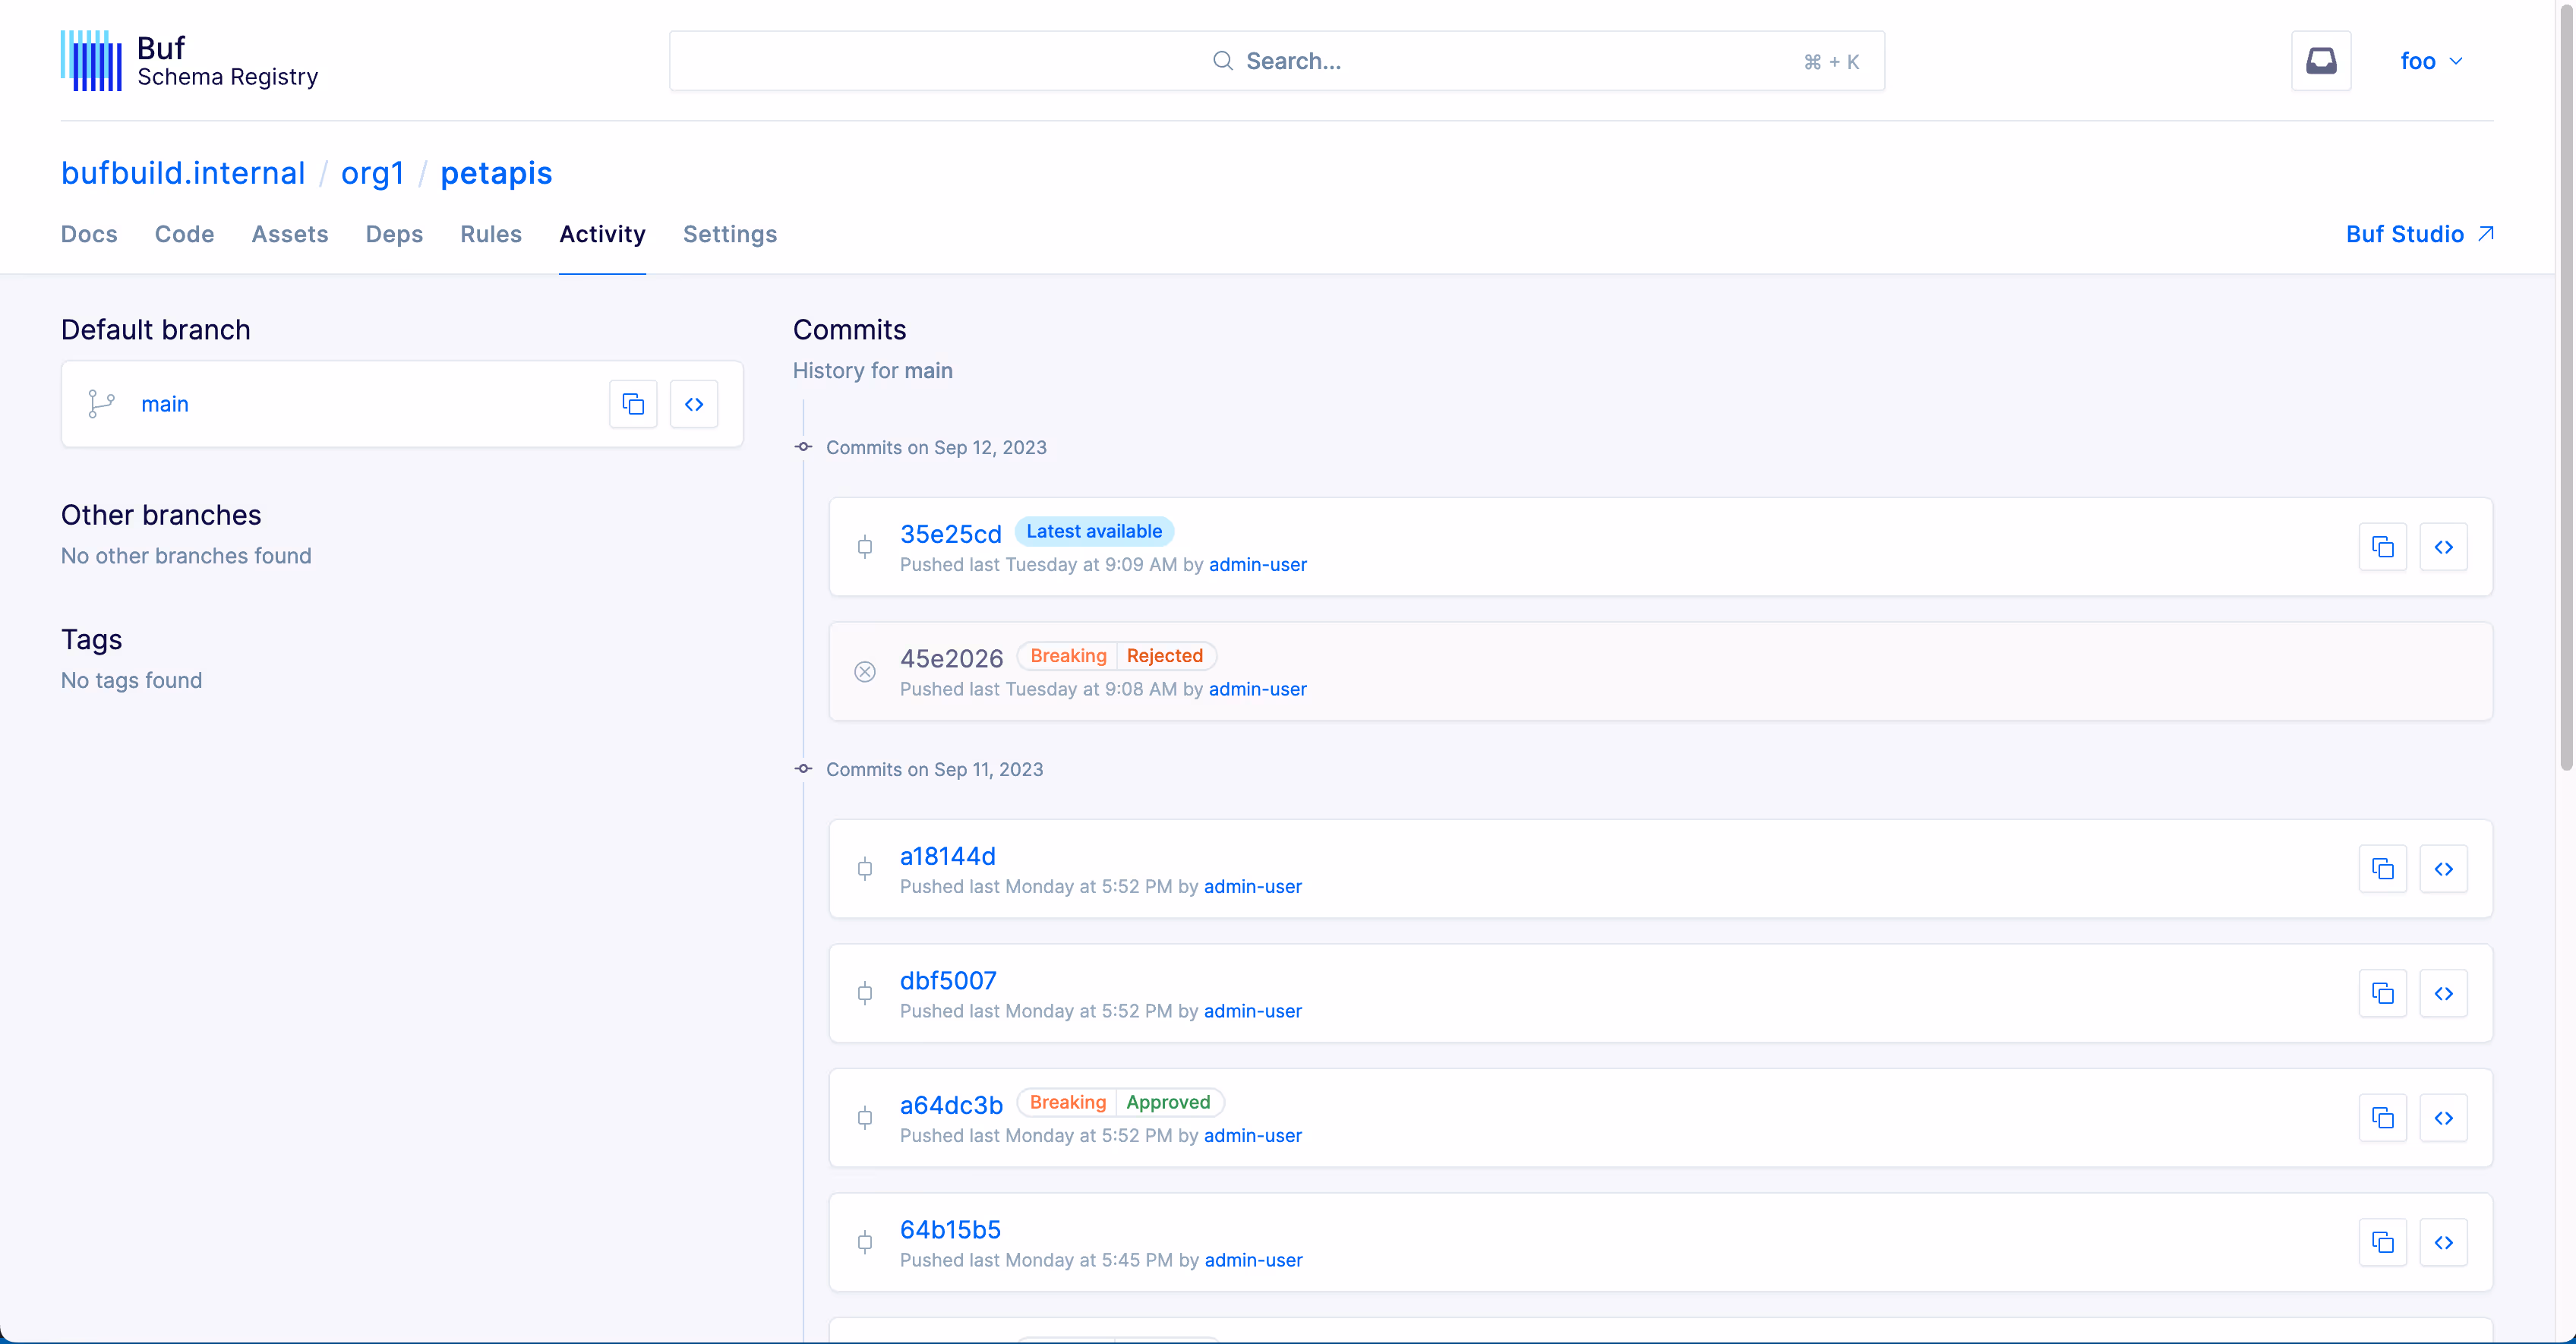Open commit 35e25cd
Image resolution: width=2576 pixels, height=1344 pixels.
[951, 534]
